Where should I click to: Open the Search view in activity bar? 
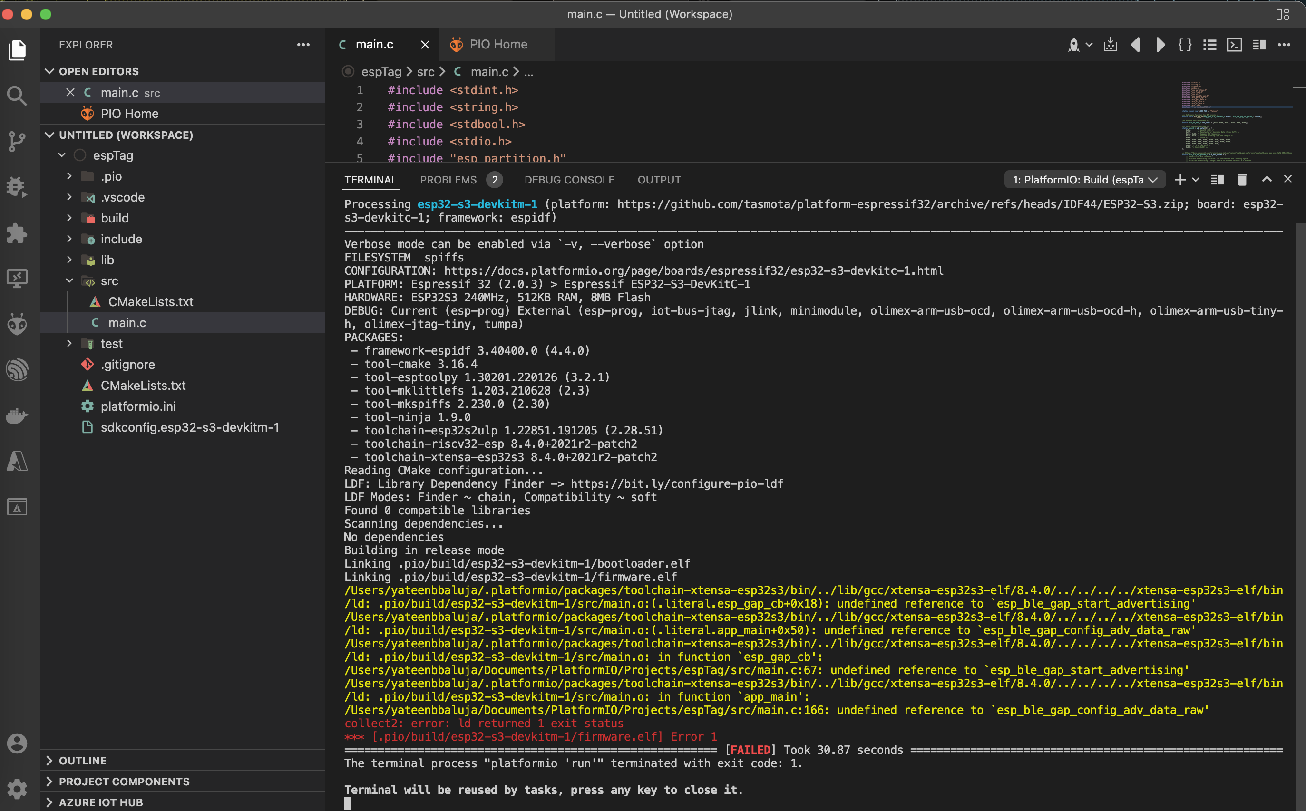click(17, 96)
